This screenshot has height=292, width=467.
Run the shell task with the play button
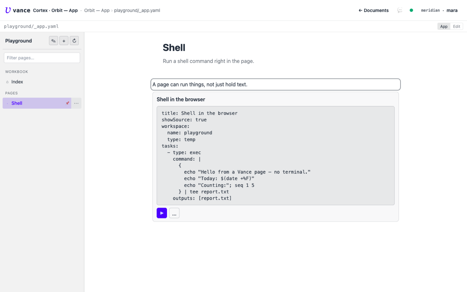tap(162, 213)
